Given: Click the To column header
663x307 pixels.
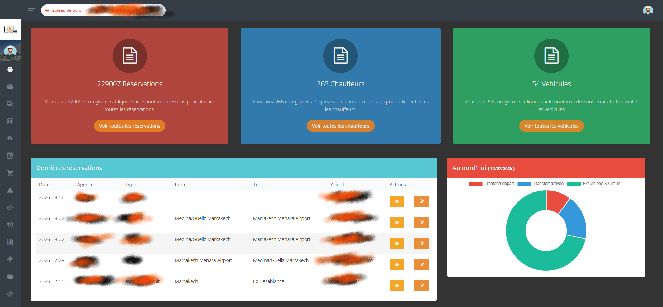Looking at the screenshot, I should pos(256,185).
